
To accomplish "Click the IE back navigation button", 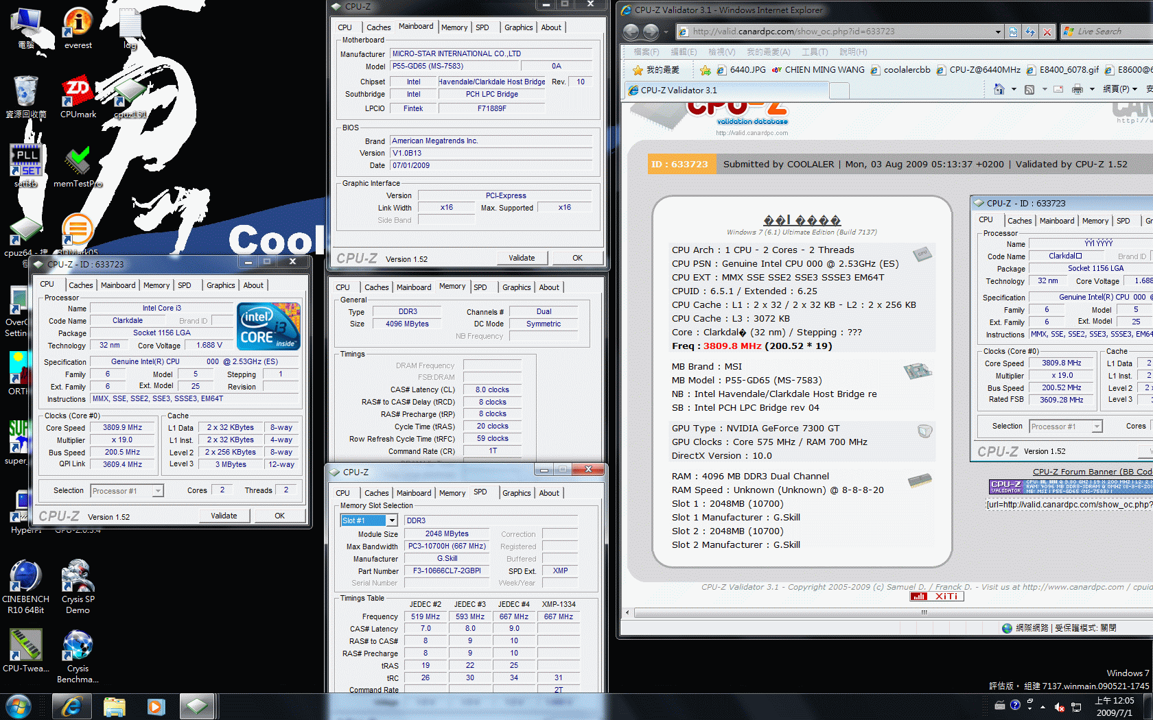I will point(631,32).
